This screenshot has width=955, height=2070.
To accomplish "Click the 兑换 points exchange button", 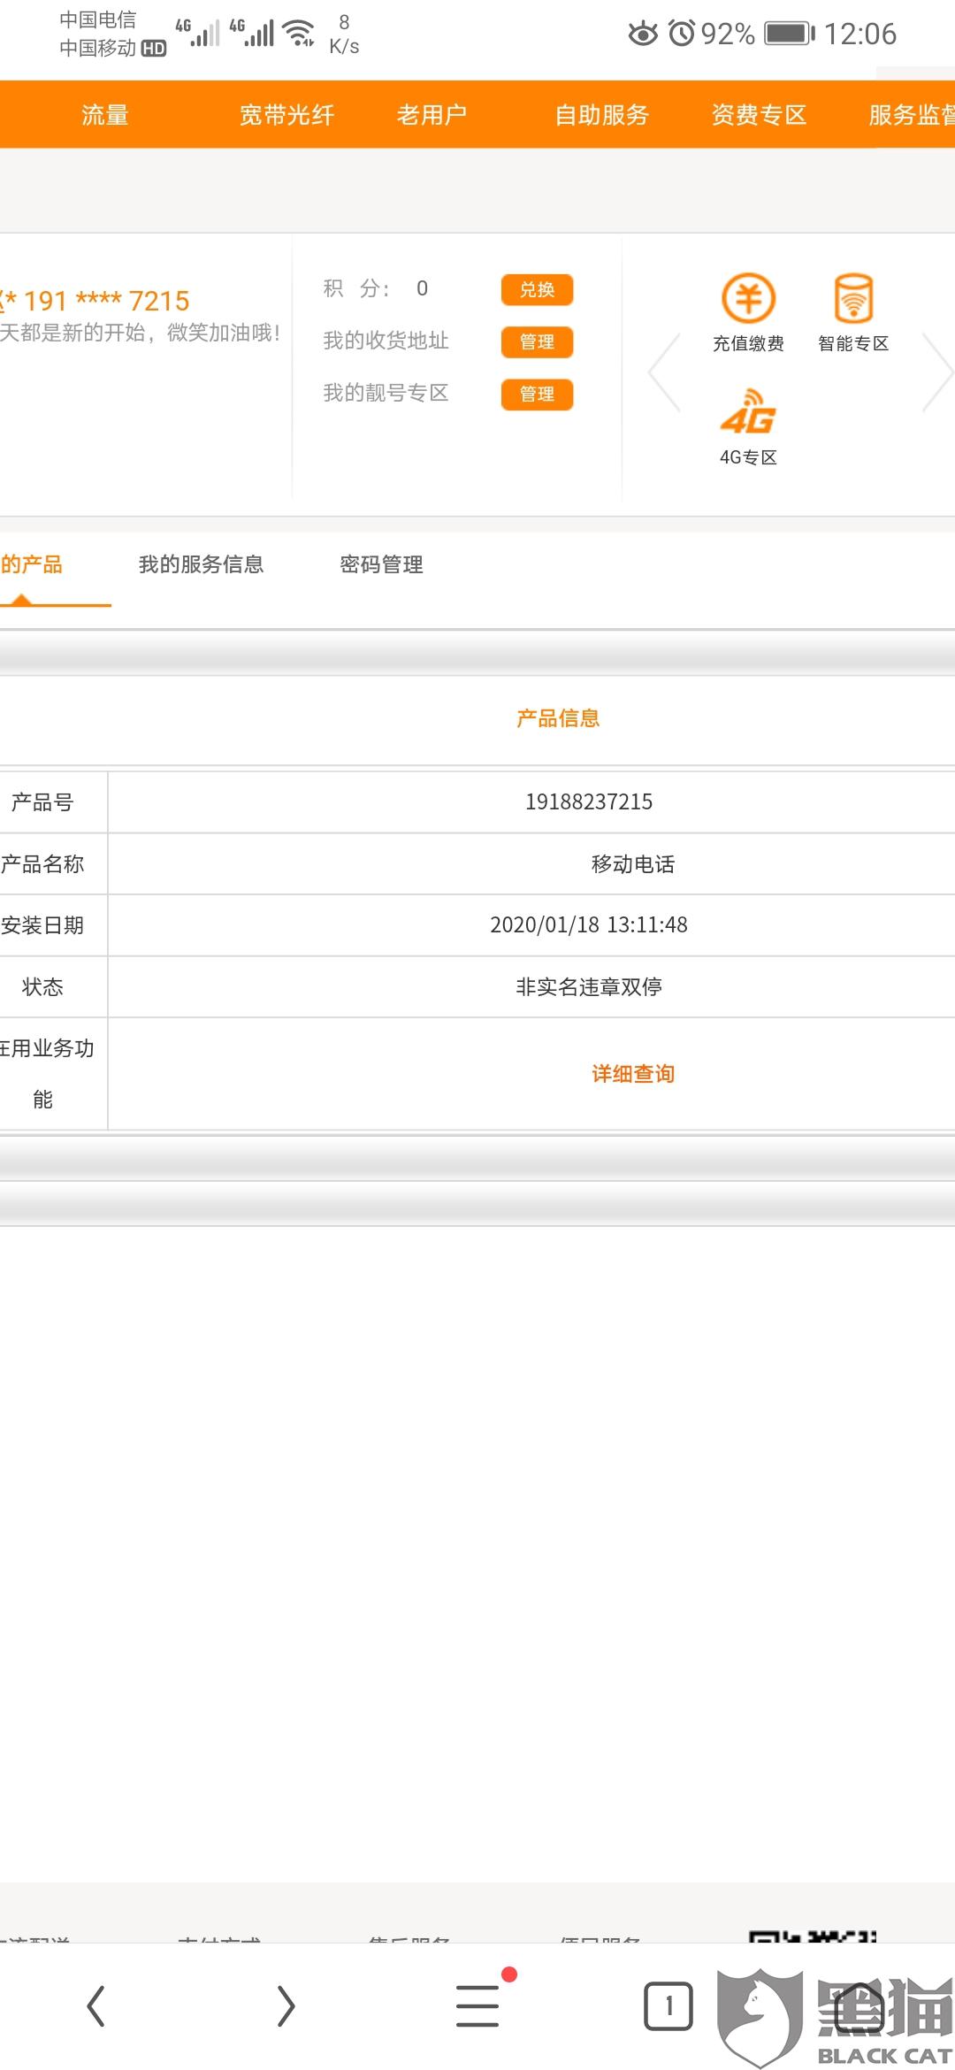I will pos(537,289).
